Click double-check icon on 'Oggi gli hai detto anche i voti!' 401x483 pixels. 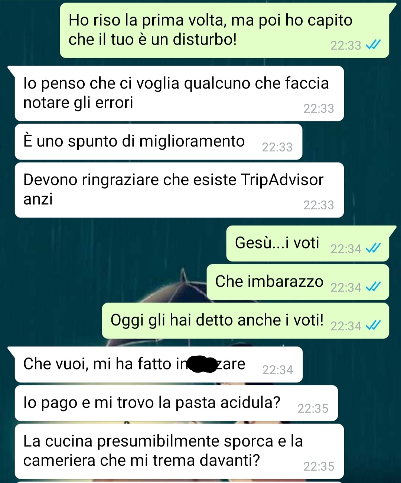coord(373,325)
